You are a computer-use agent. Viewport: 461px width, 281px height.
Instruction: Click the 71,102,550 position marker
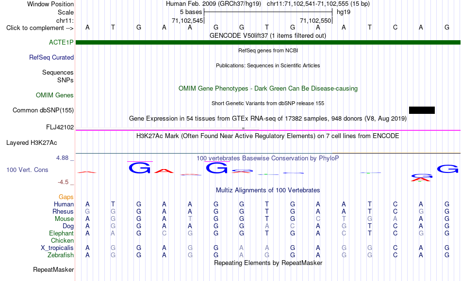pyautogui.click(x=315, y=20)
